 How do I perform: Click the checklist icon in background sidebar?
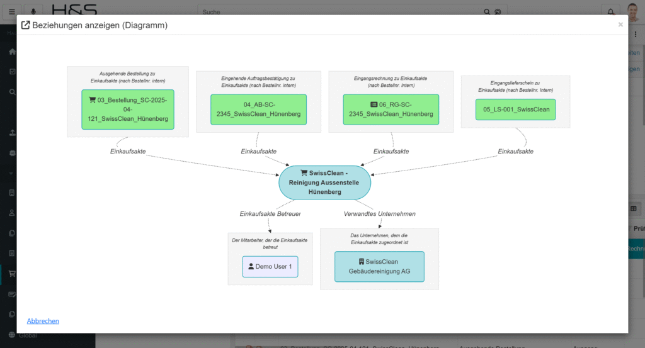coord(13,72)
